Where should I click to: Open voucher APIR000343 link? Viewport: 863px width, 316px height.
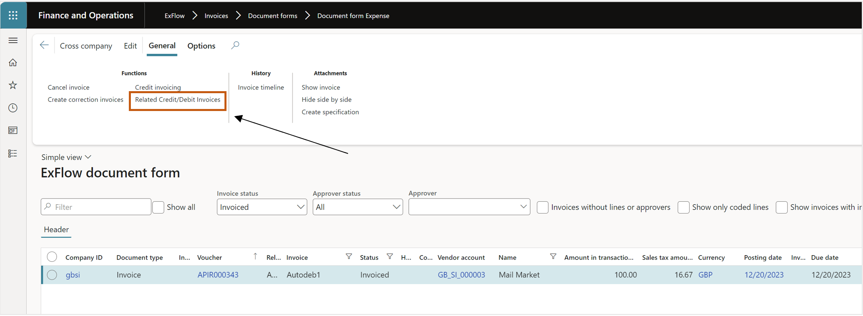[x=218, y=275]
